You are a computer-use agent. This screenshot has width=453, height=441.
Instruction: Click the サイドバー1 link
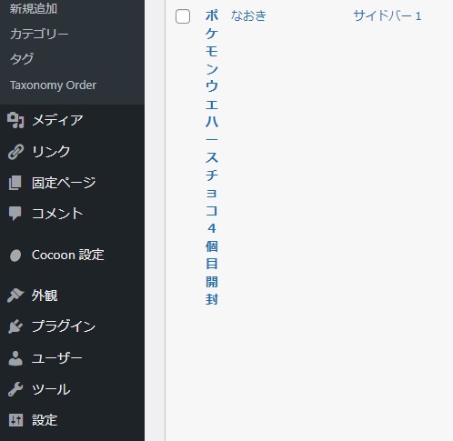[388, 15]
